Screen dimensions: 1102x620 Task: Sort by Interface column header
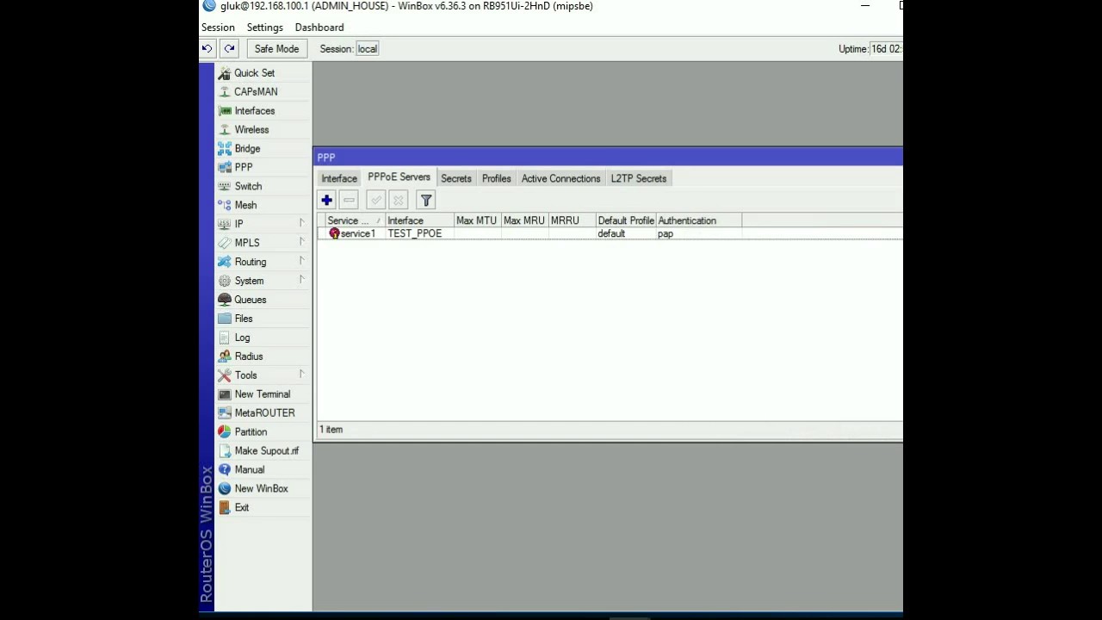pos(419,221)
